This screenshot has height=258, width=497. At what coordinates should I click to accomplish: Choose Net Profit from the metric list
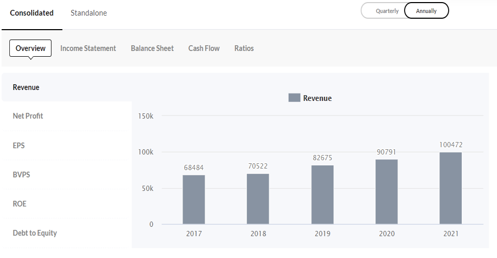pos(28,116)
